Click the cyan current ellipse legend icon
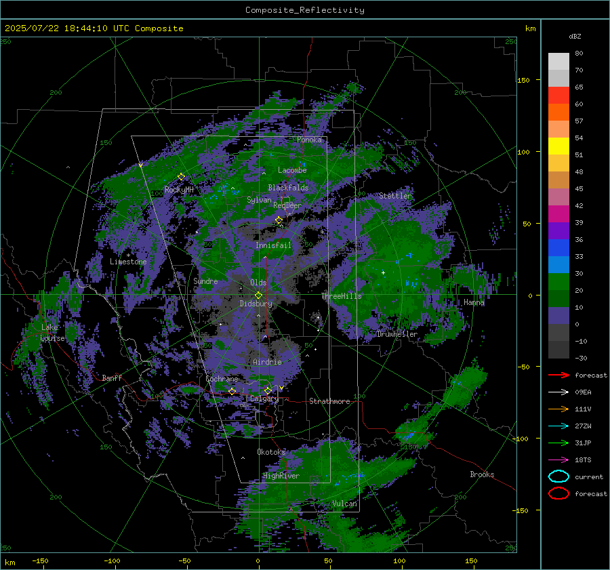This screenshot has width=610, height=570. 558,476
